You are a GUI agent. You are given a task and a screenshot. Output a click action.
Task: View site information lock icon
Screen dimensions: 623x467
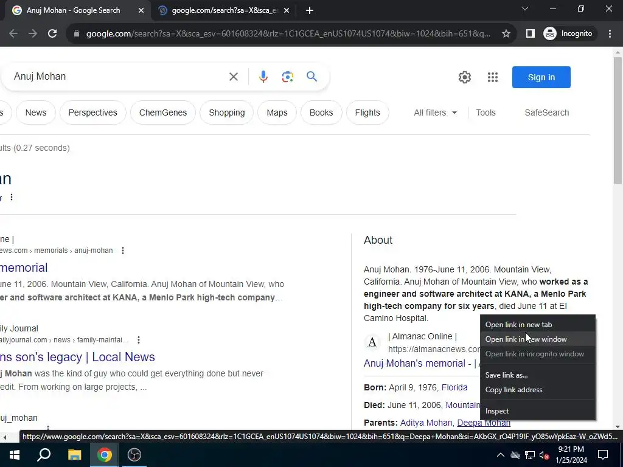(77, 34)
